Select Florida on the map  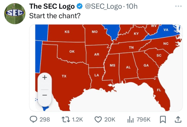coord(159,90)
